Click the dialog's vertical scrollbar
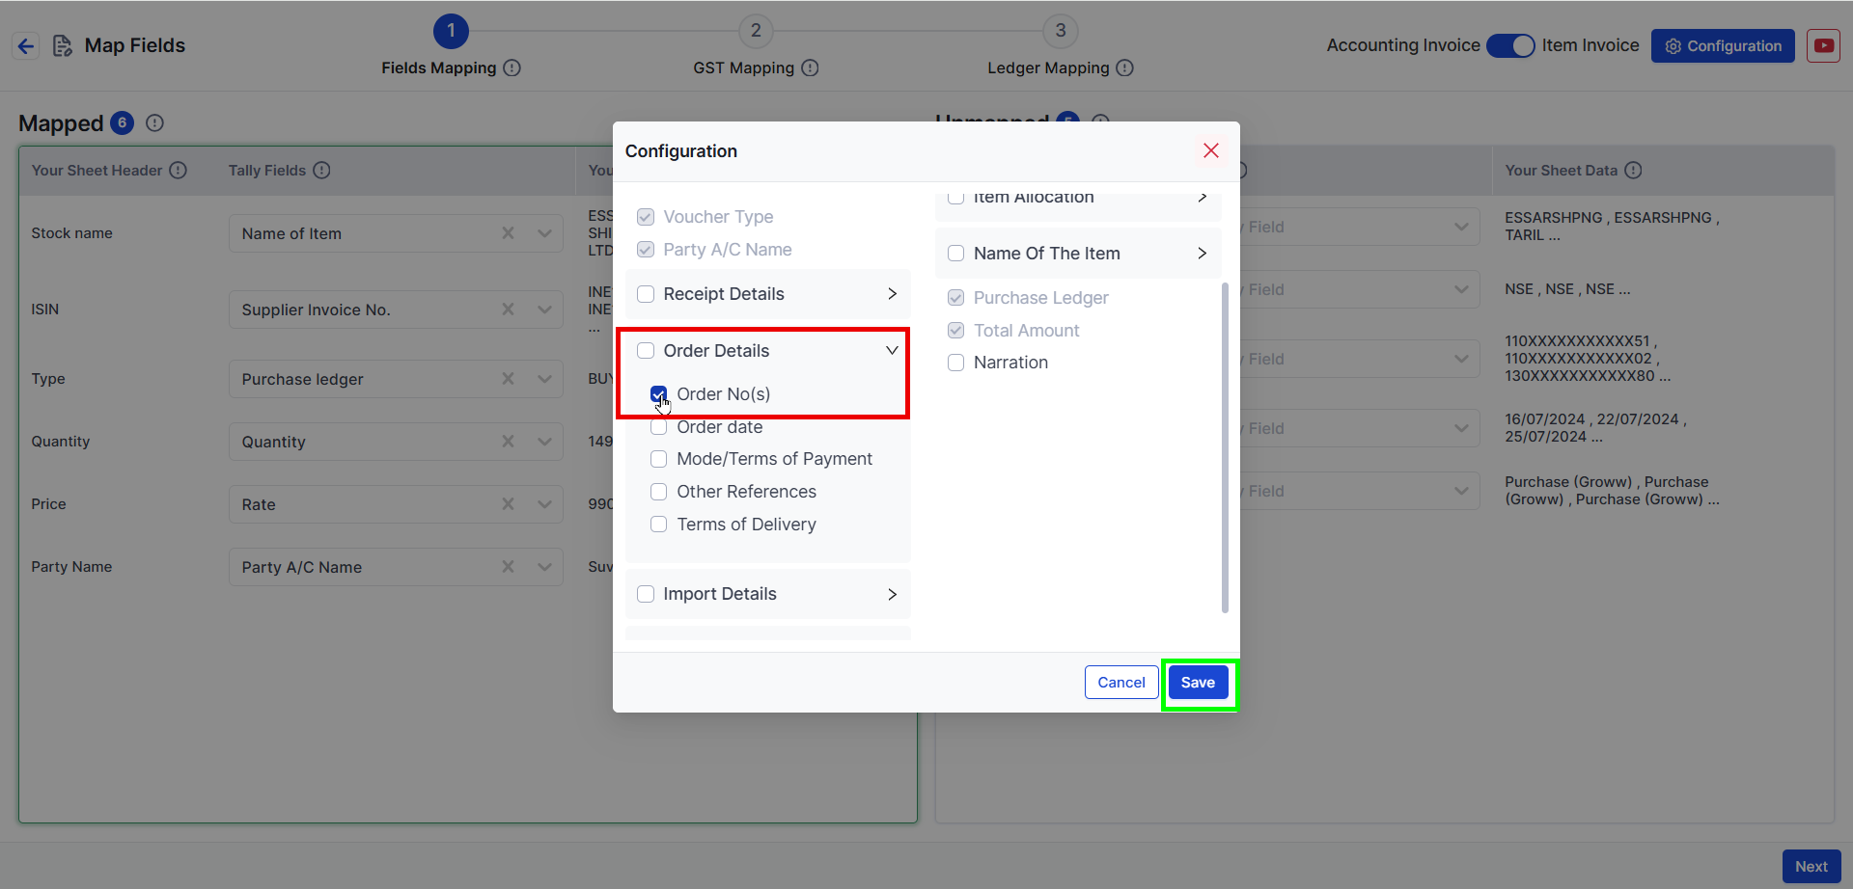Screen dimensions: 1853x889 (x=1225, y=448)
